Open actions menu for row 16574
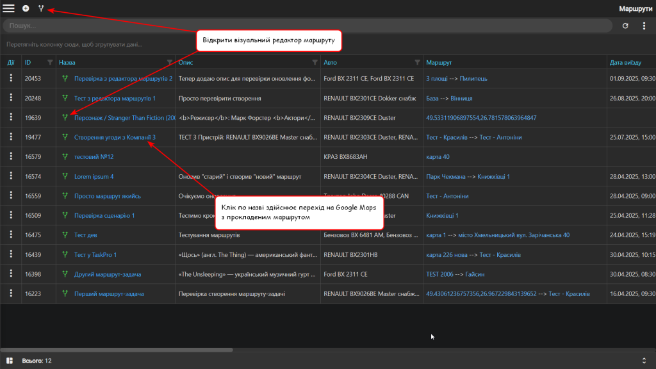The height and width of the screenshot is (369, 656). (x=11, y=176)
